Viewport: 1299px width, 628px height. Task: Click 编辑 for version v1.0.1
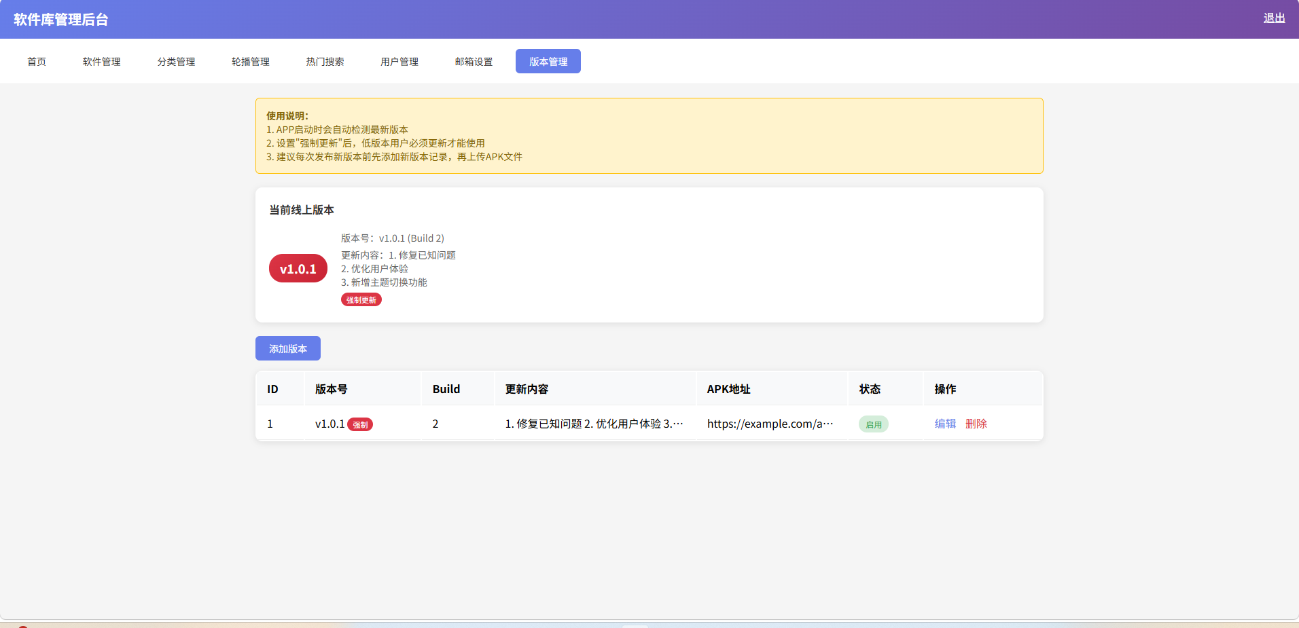tap(944, 424)
